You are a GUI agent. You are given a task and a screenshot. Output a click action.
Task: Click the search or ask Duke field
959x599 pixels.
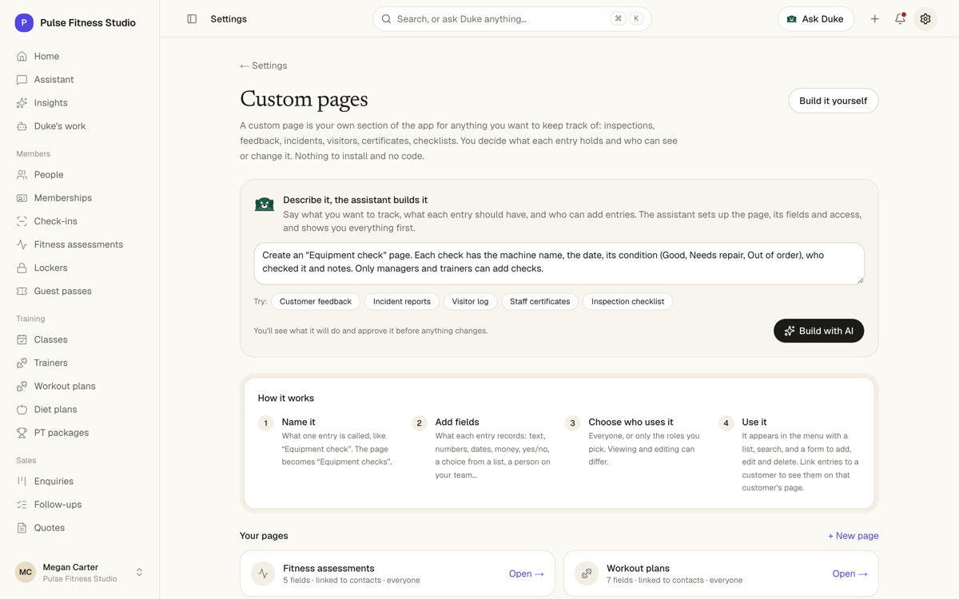(x=511, y=19)
